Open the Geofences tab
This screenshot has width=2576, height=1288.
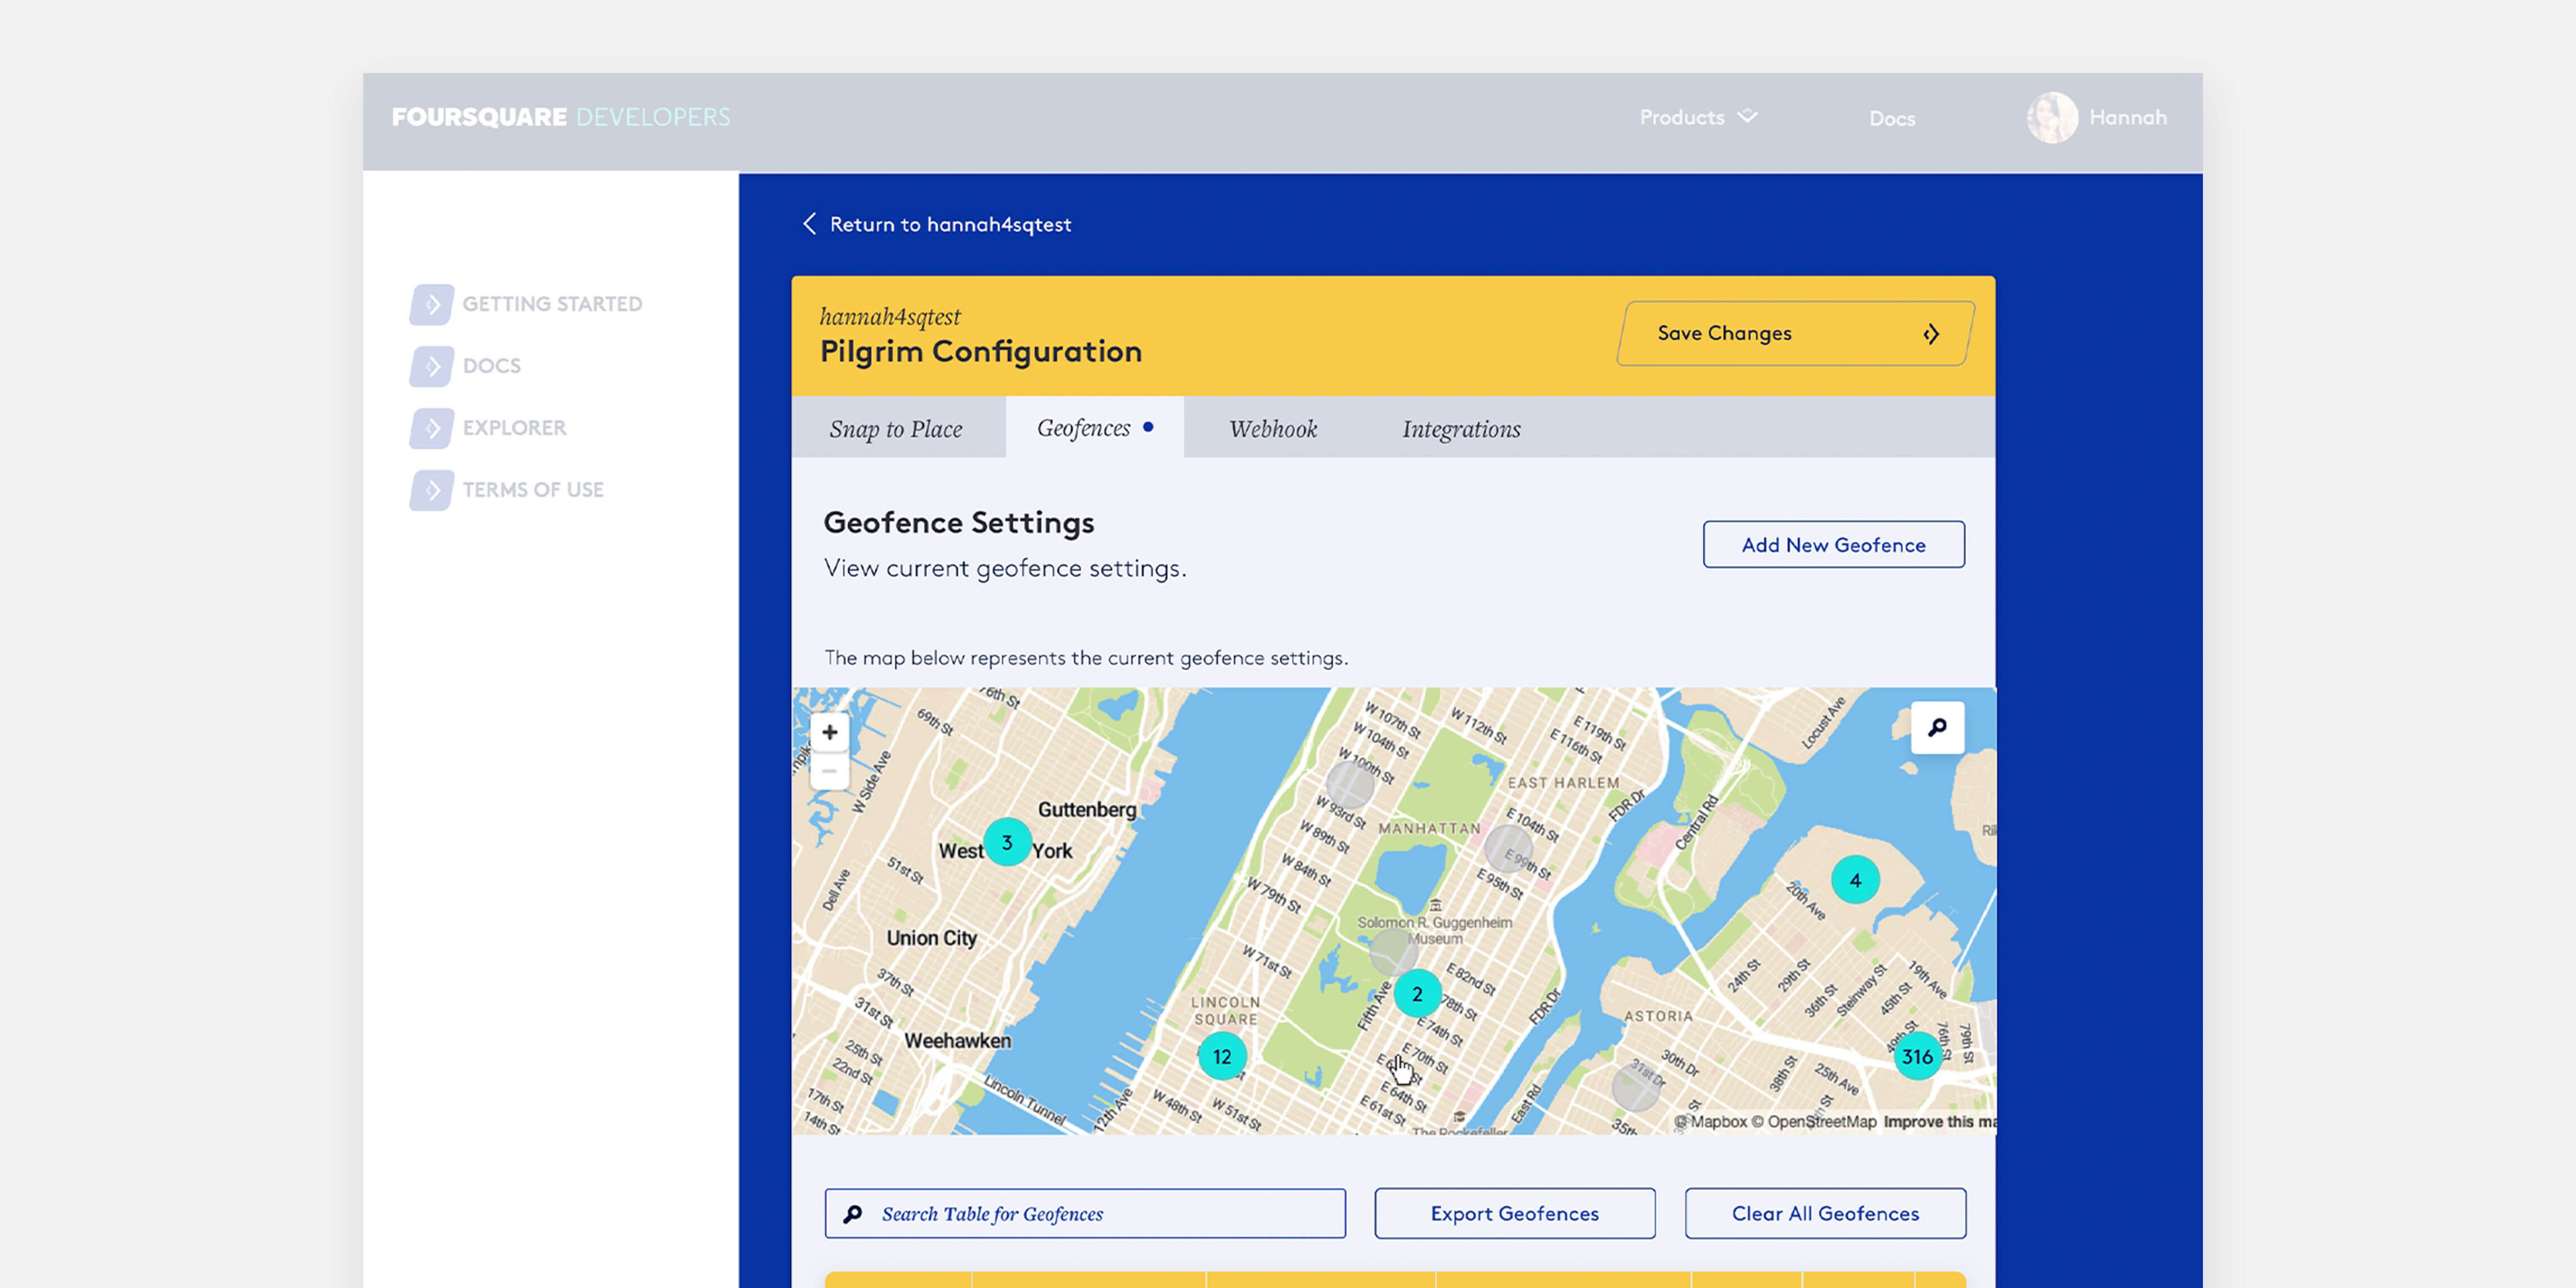[x=1095, y=428]
